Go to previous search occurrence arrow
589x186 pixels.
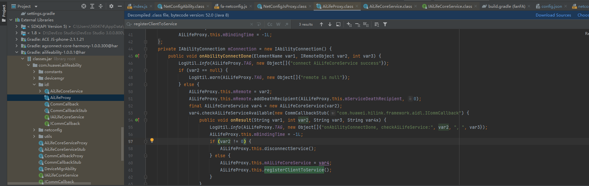click(321, 24)
